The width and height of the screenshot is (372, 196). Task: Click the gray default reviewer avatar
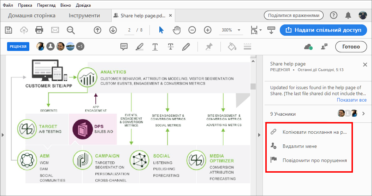pyautogui.click(x=50, y=47)
